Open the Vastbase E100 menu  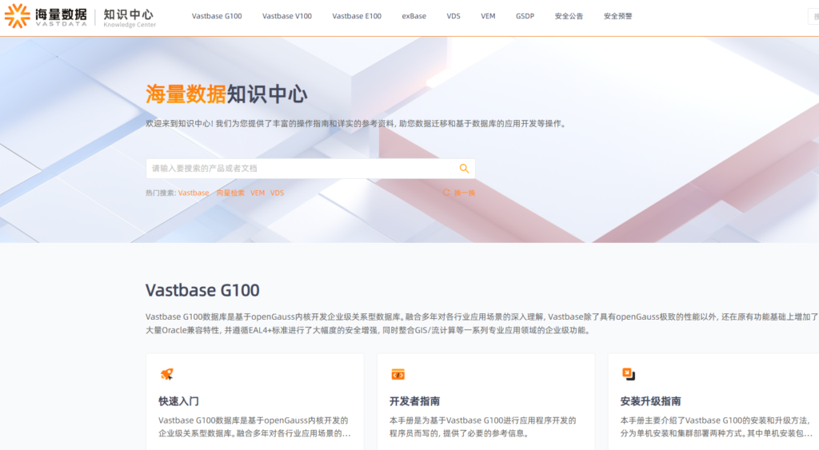(357, 16)
